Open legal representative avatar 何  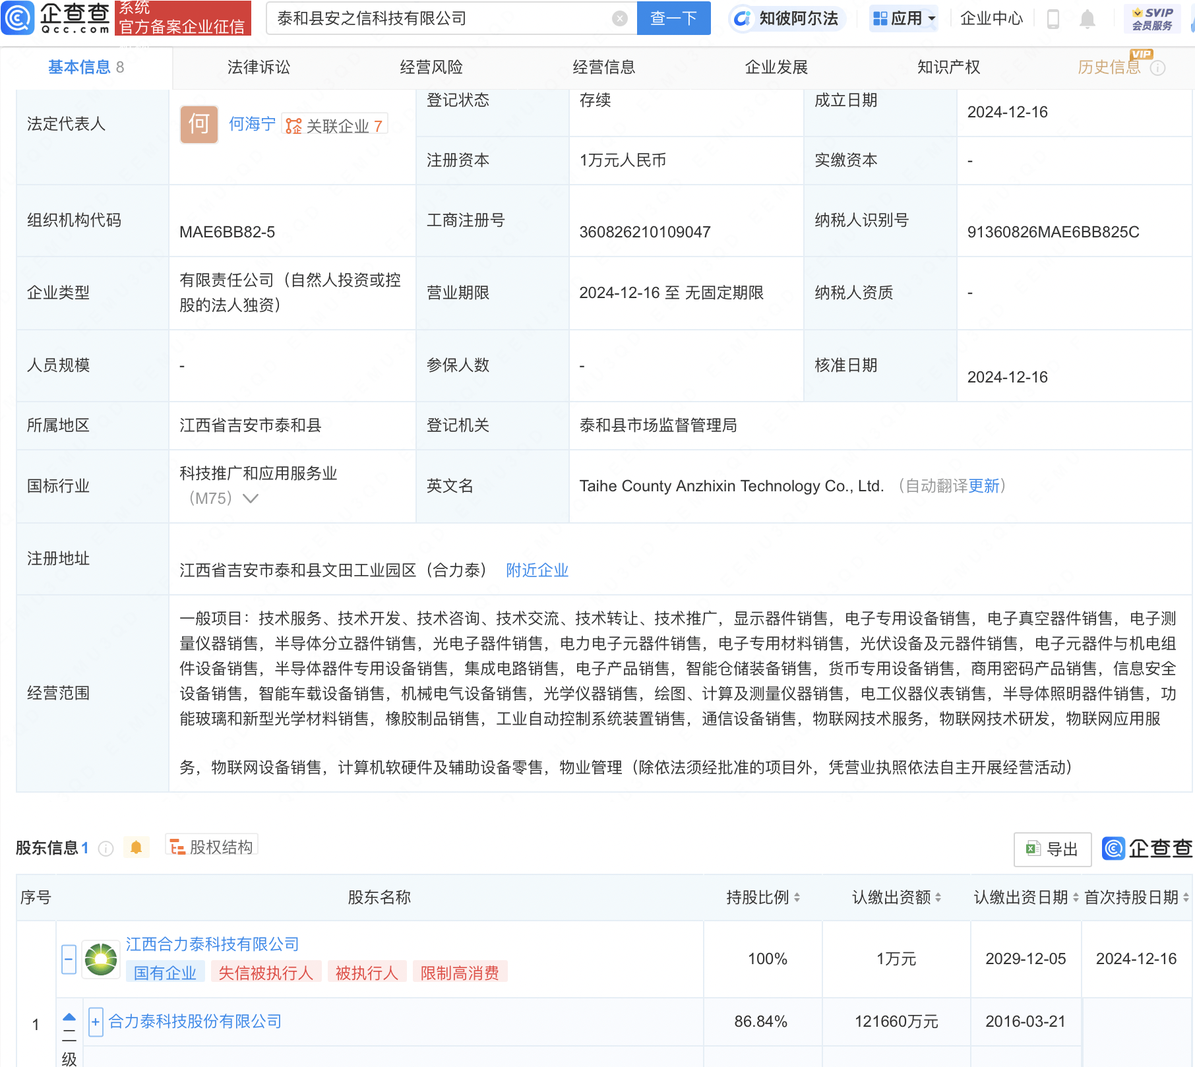[x=199, y=124]
